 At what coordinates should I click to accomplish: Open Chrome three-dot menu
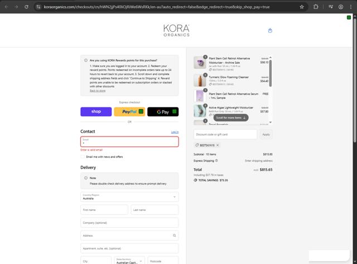[x=351, y=7]
